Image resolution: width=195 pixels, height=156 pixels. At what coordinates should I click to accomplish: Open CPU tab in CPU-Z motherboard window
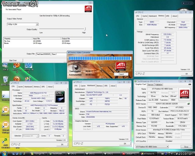pos(76,86)
